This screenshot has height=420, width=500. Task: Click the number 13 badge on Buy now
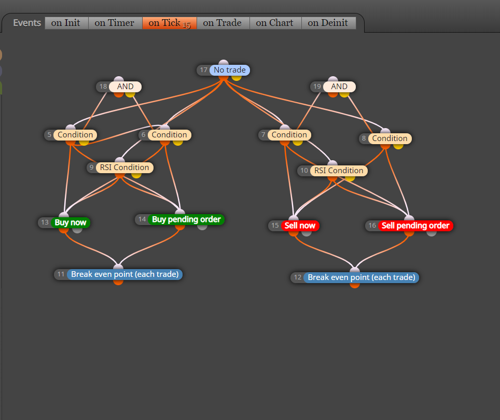click(45, 222)
